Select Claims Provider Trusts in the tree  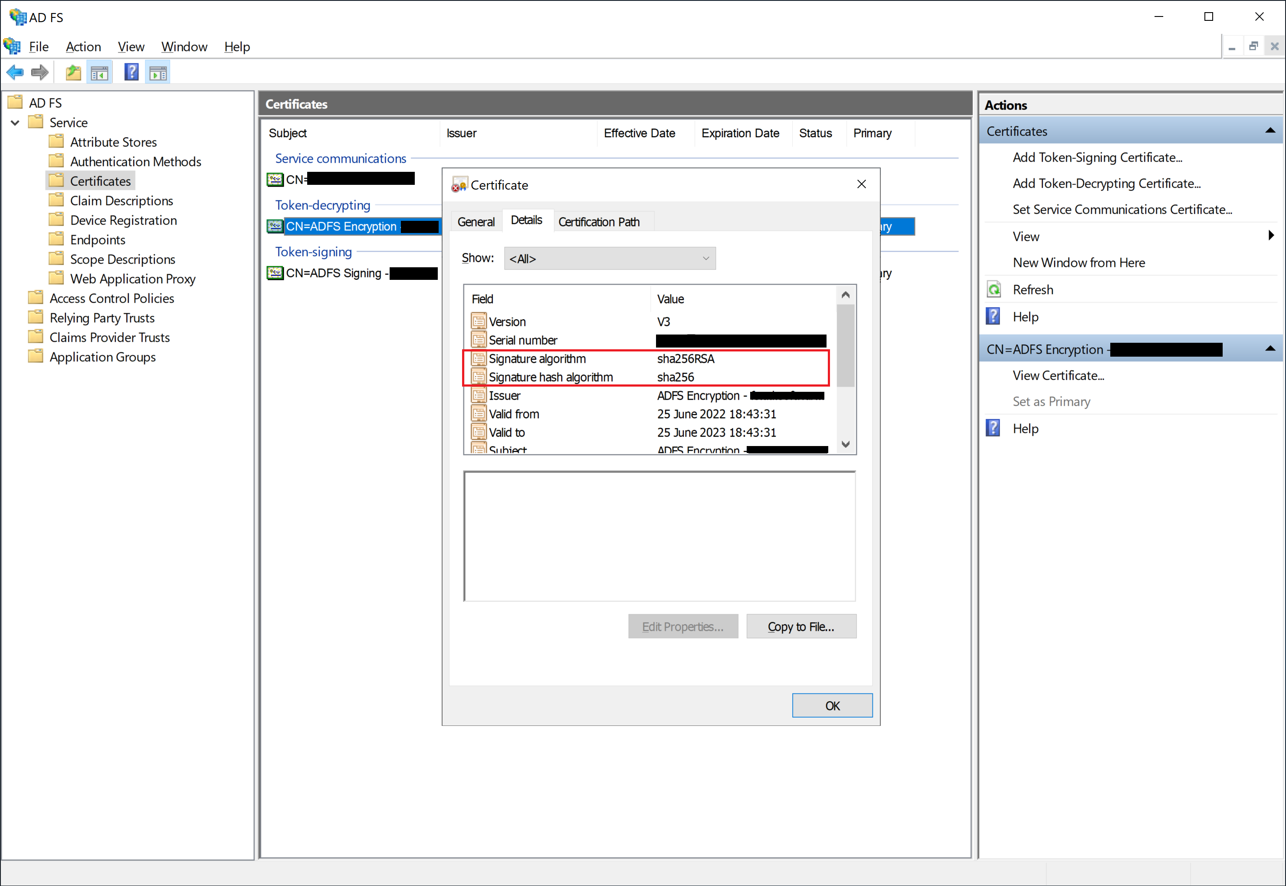pos(109,337)
